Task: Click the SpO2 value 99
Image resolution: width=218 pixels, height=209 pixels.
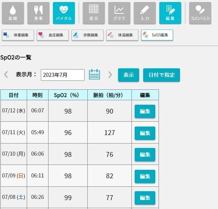Action: (x=68, y=198)
